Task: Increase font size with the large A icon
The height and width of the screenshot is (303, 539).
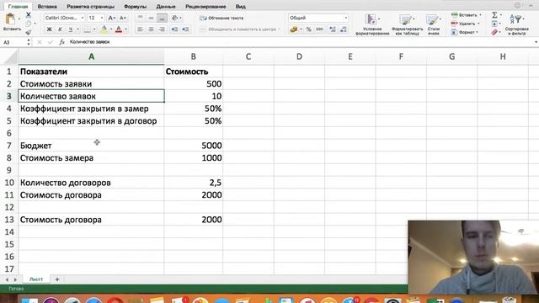Action: tap(111, 18)
